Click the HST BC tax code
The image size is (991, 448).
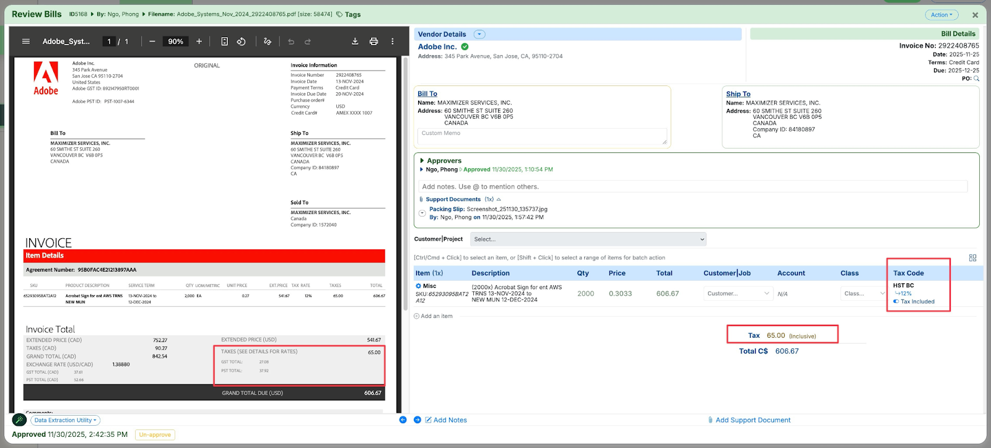pyautogui.click(x=904, y=285)
